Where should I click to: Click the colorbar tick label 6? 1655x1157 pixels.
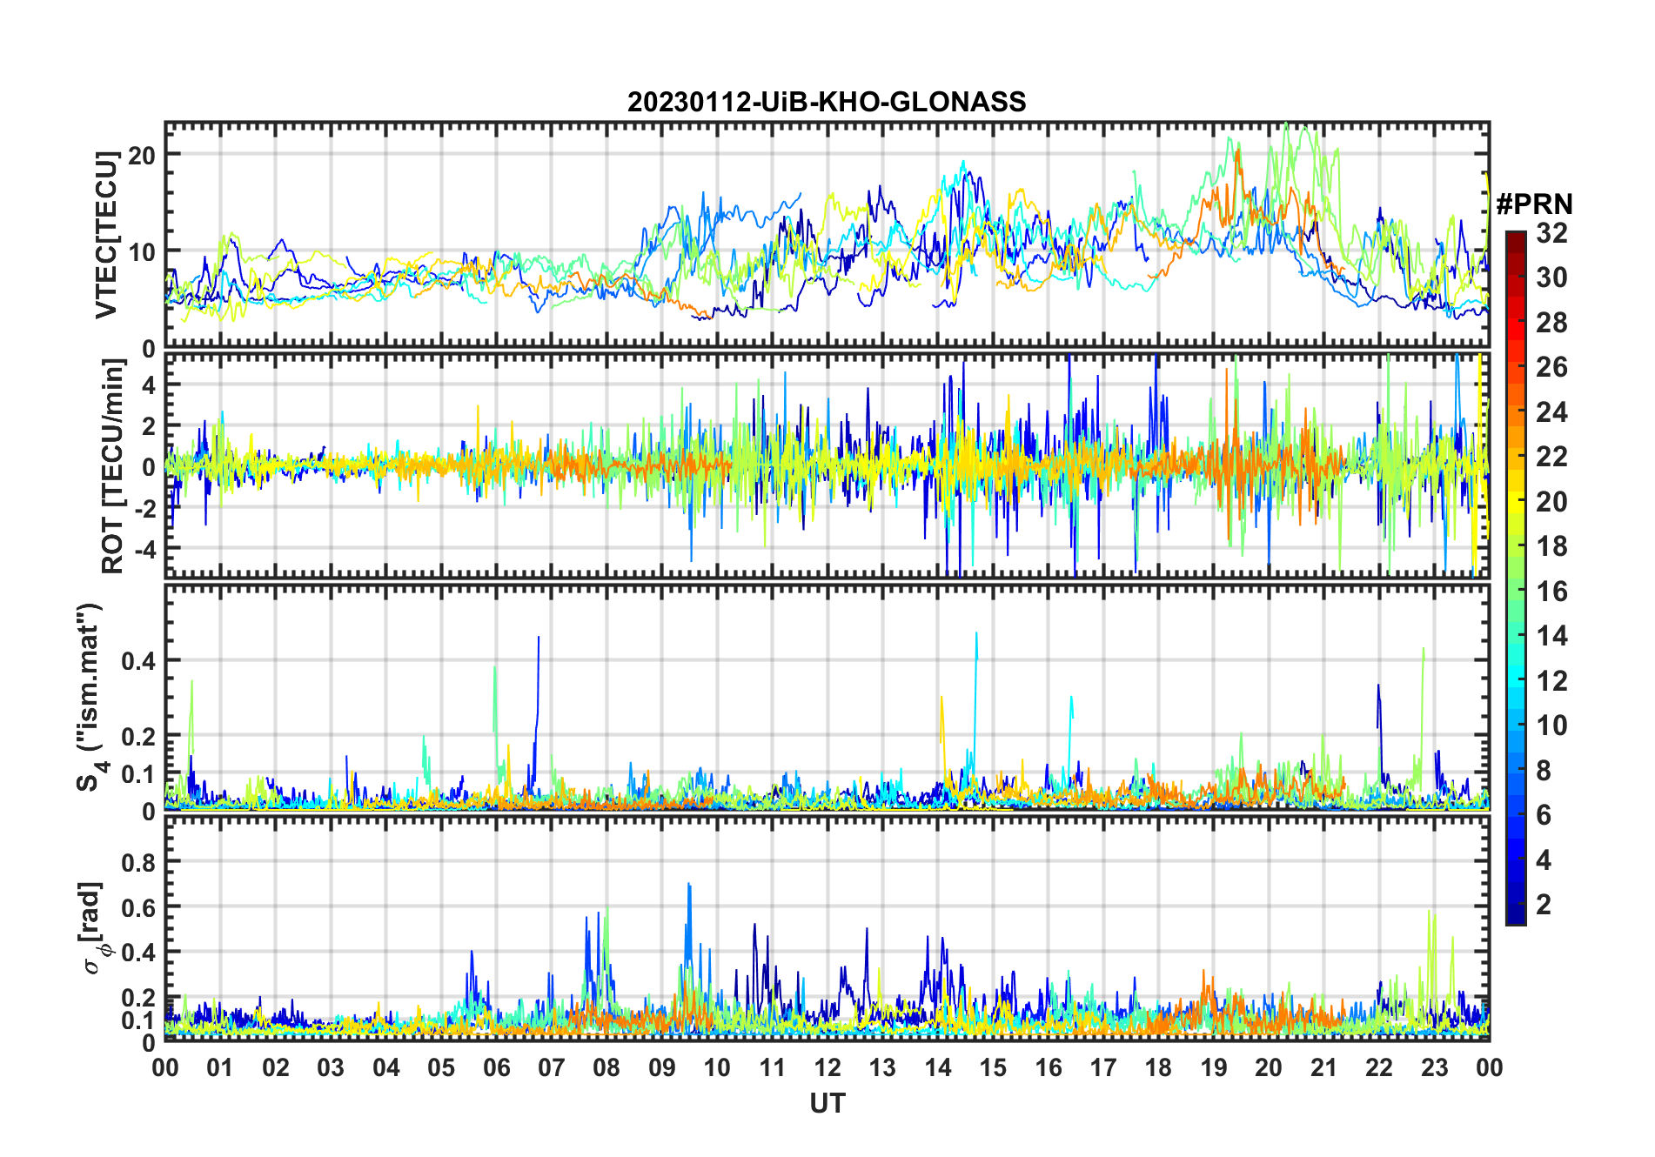[1544, 815]
